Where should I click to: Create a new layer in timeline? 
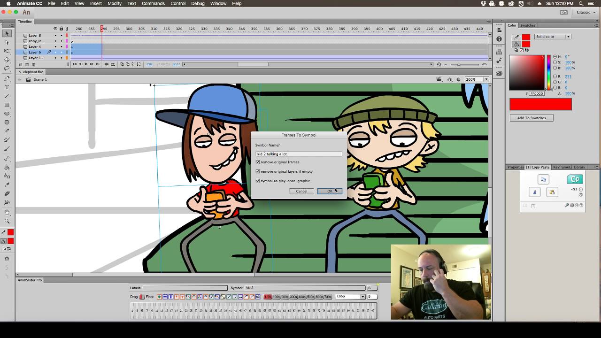(x=20, y=64)
